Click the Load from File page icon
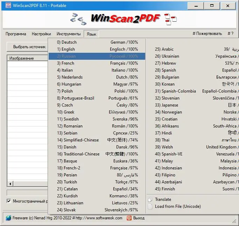 pos(150,206)
